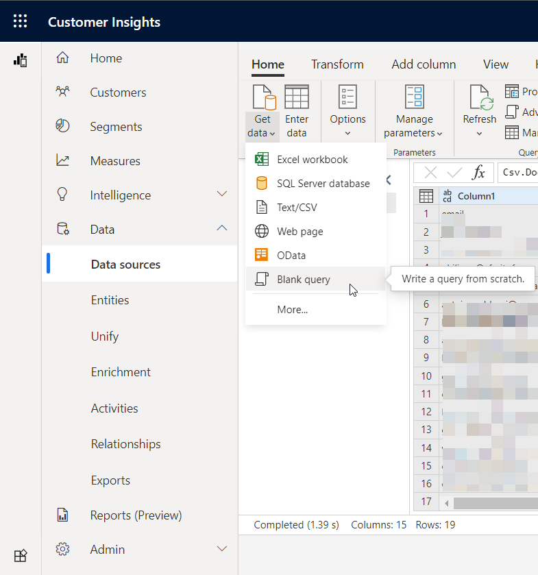The height and width of the screenshot is (575, 538).
Task: Switch to the Add column ribbon tab
Action: 424,64
